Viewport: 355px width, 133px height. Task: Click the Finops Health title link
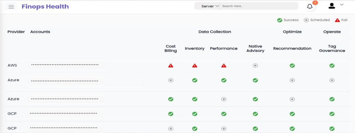45,6
